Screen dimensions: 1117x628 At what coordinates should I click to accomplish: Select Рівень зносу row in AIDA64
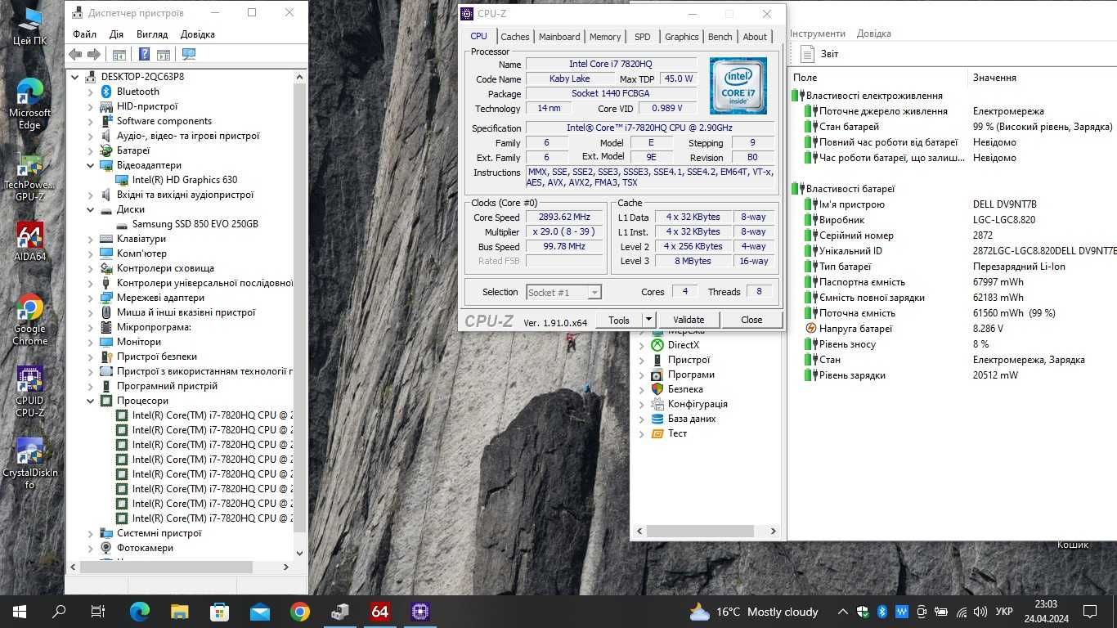[x=953, y=344]
